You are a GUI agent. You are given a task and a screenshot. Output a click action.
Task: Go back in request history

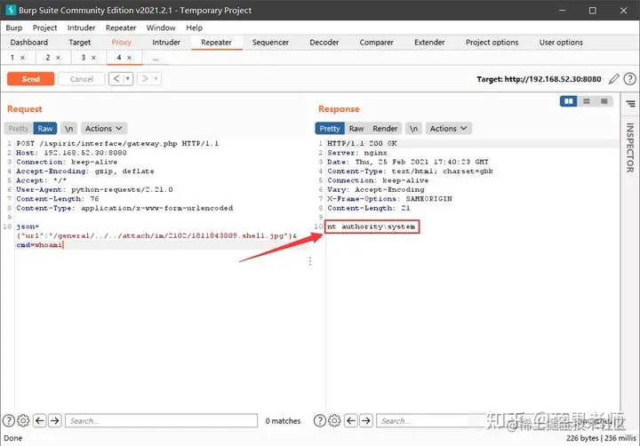pos(116,79)
